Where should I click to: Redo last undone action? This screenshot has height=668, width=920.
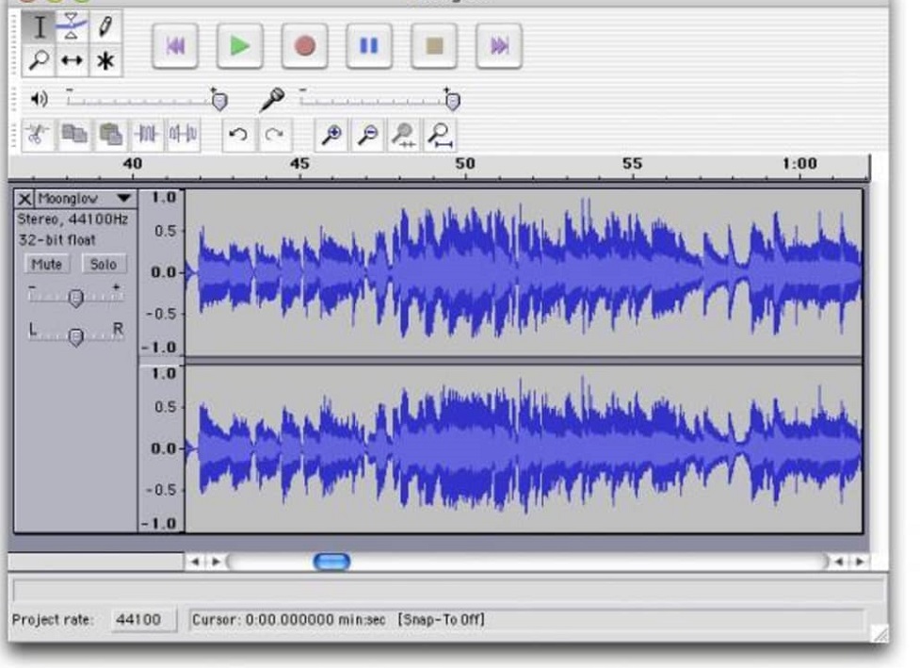pyautogui.click(x=275, y=135)
